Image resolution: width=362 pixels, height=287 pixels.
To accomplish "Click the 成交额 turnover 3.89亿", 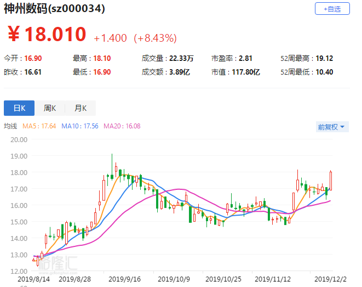I will [x=180, y=72].
